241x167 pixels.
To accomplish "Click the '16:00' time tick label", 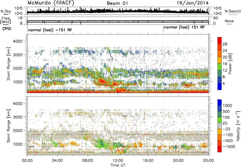I will (x=148, y=161).
